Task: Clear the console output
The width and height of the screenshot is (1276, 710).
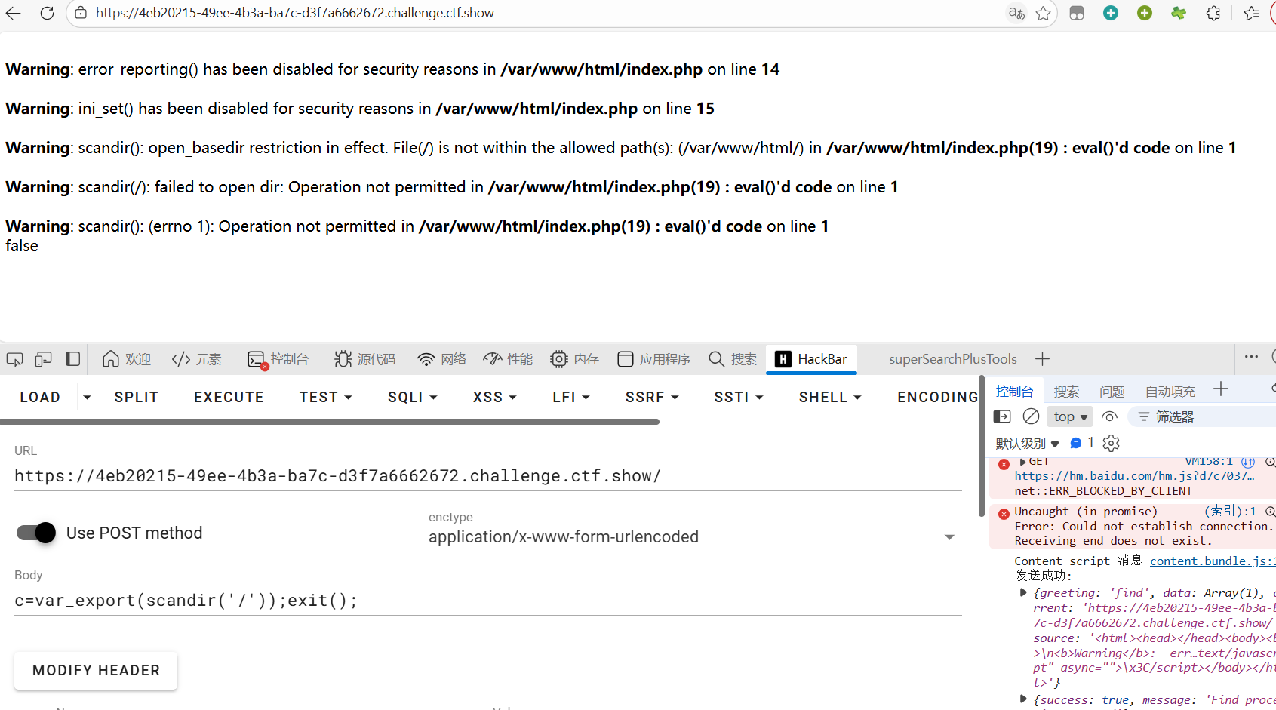Action: (1031, 416)
